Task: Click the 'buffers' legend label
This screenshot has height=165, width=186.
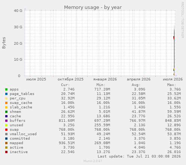Action: coord(18,121)
